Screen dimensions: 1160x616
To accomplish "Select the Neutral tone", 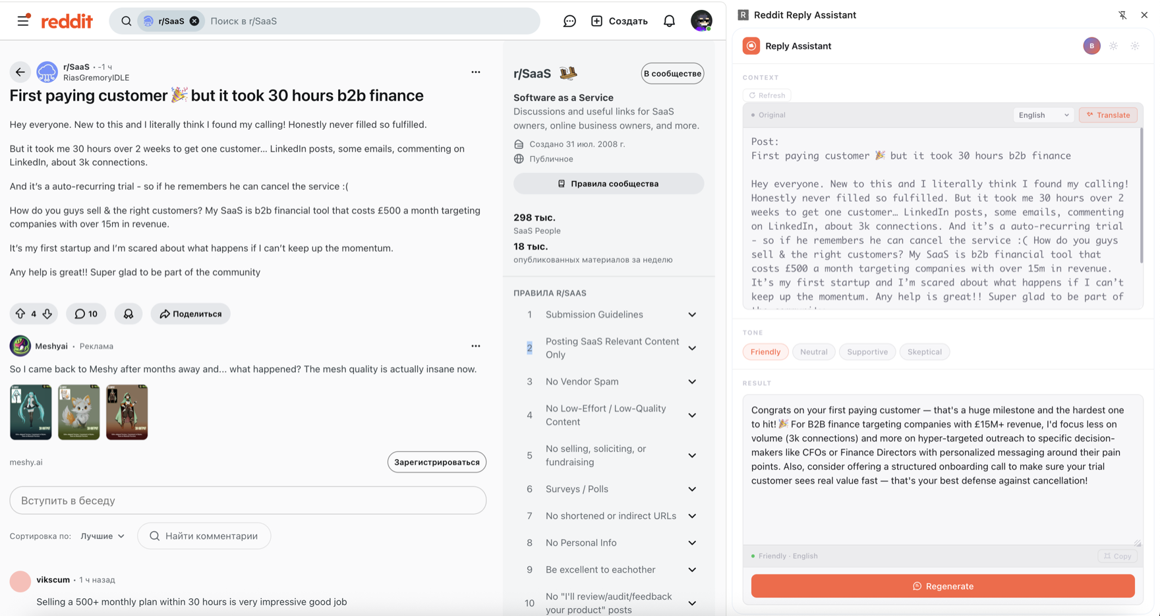I will tap(813, 351).
